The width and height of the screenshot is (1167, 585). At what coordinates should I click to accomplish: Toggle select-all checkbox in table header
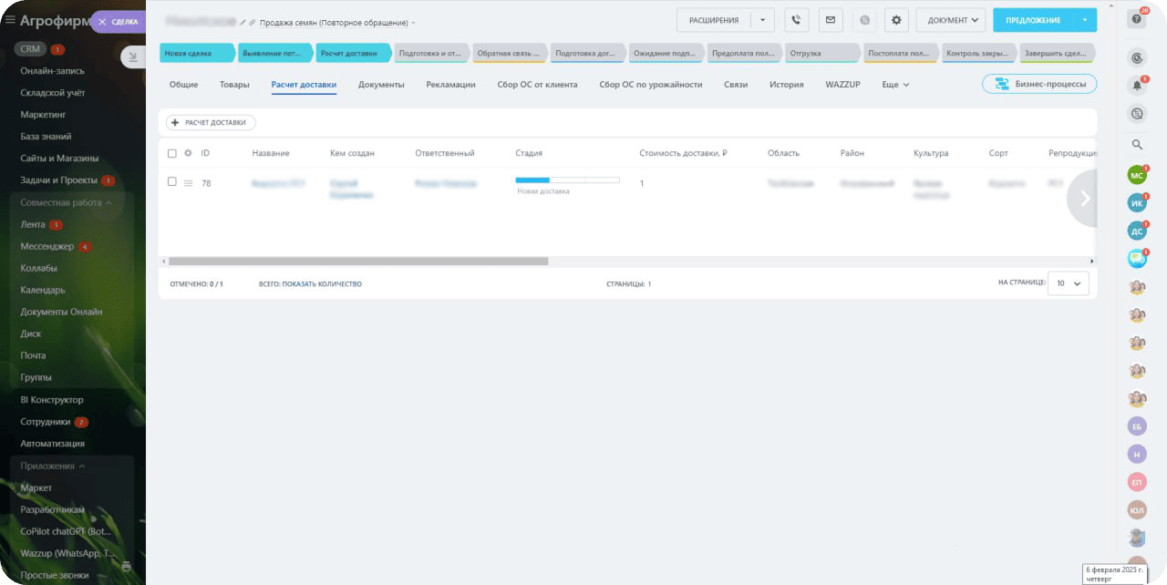click(172, 153)
